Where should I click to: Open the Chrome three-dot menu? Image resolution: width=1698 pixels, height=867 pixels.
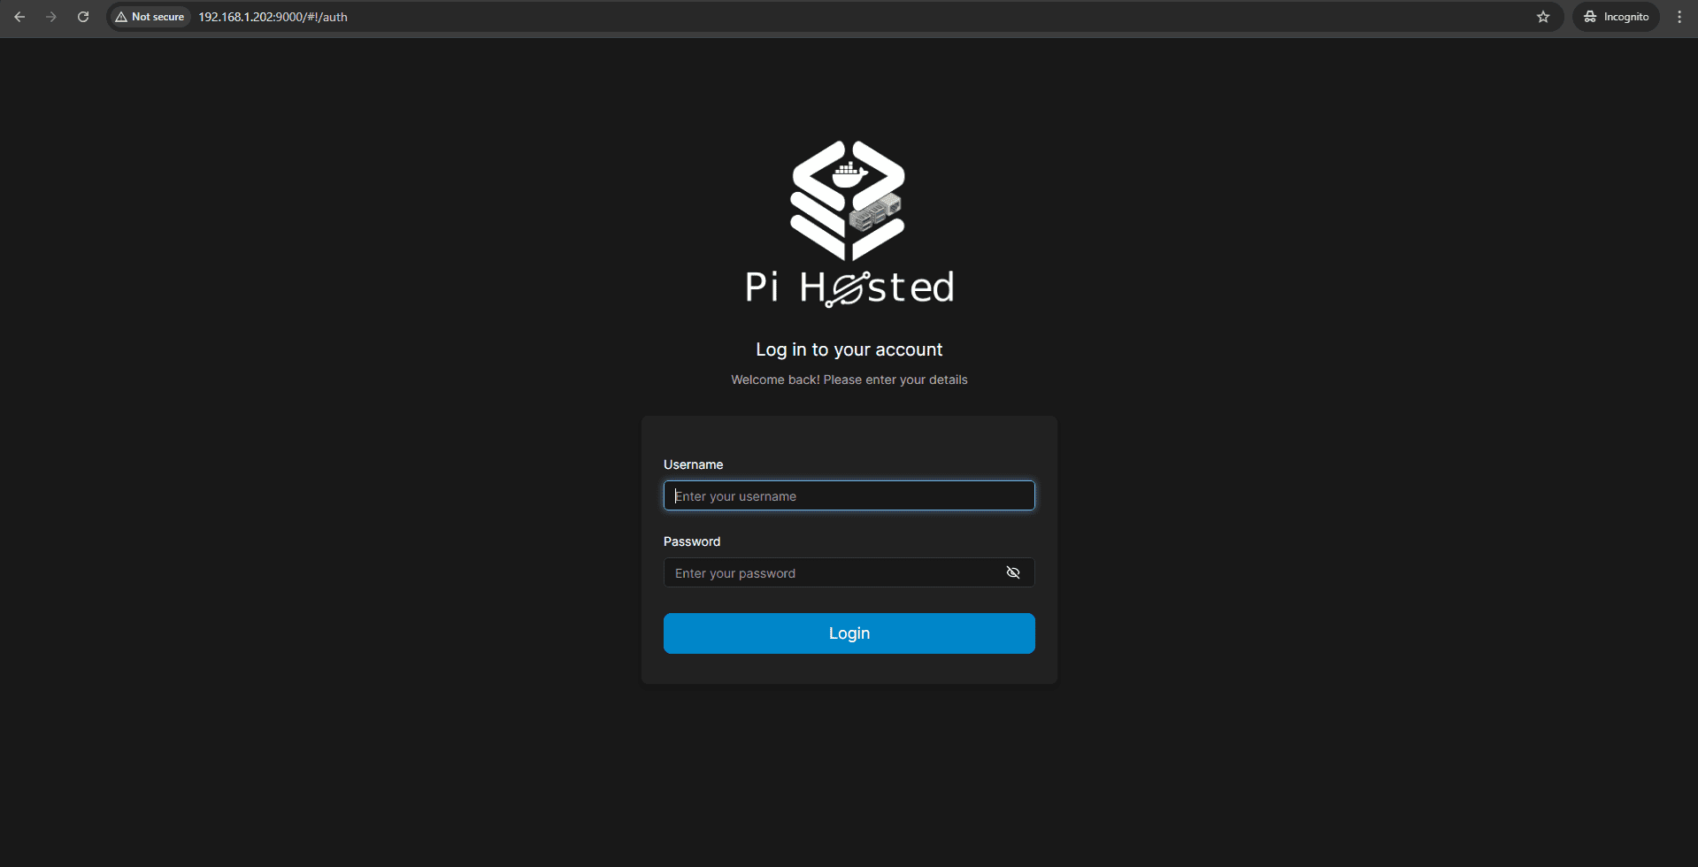coord(1679,17)
